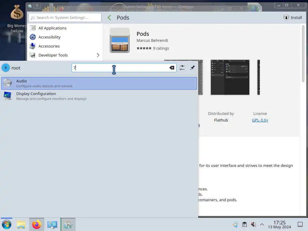This screenshot has height=231, width=308.
Task: Install the Pods application
Action: click(x=293, y=17)
